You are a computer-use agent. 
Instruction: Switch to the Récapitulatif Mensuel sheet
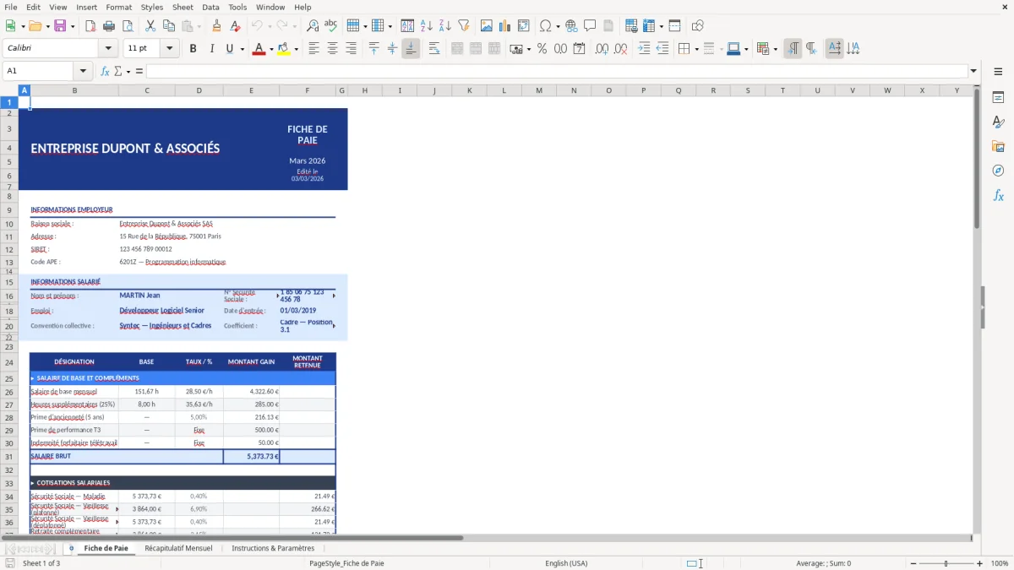point(178,547)
